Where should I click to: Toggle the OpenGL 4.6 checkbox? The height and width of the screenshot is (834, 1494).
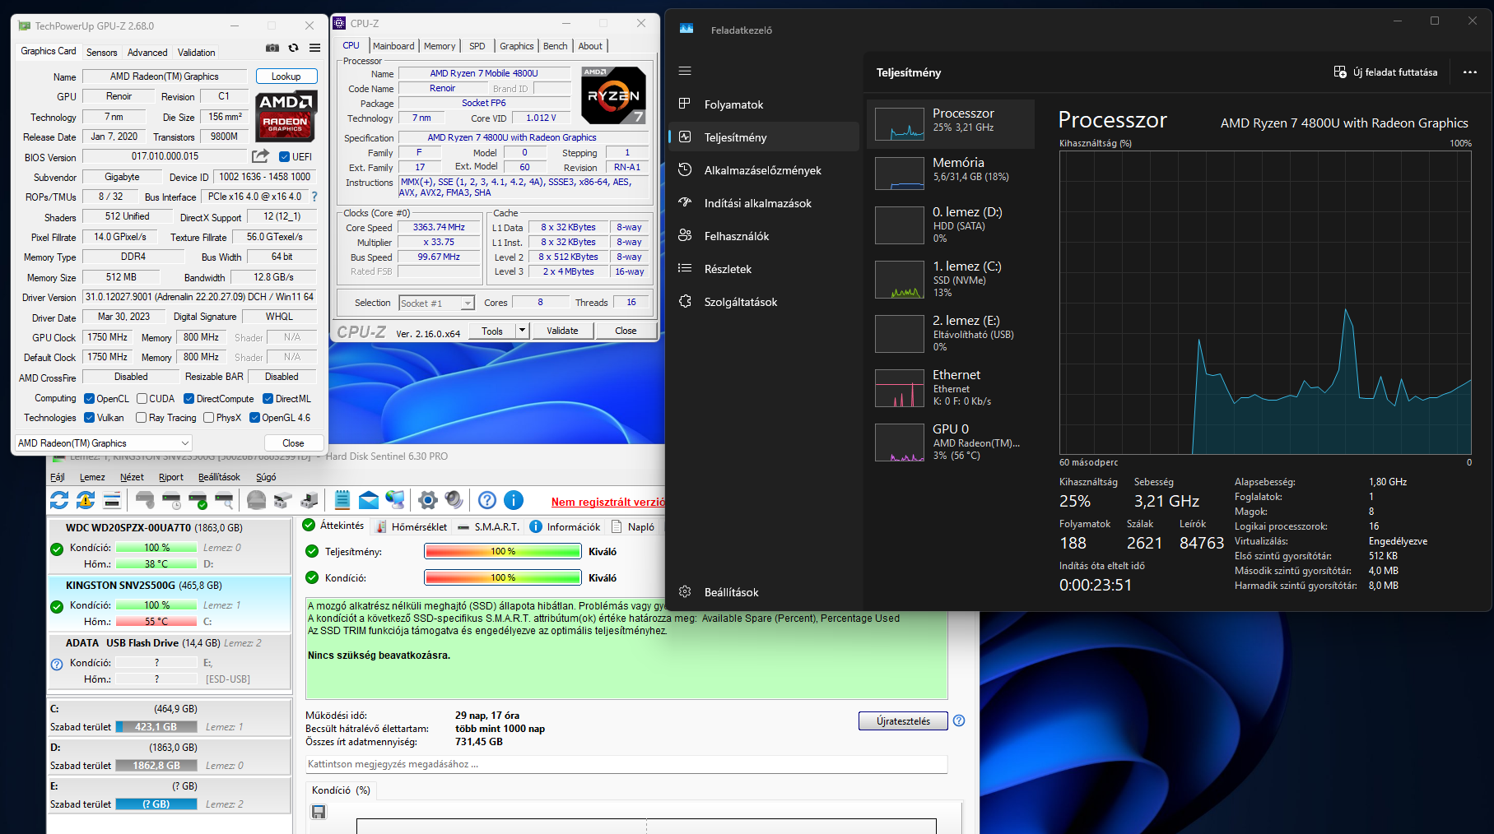coord(254,418)
